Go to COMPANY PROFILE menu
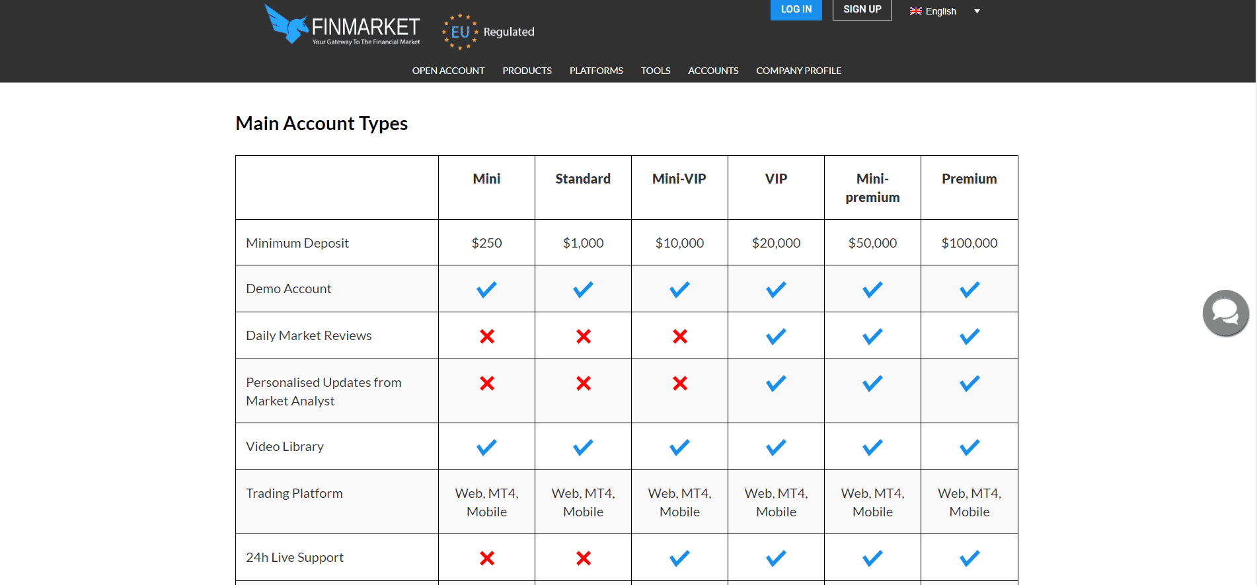This screenshot has width=1257, height=585. pyautogui.click(x=798, y=71)
